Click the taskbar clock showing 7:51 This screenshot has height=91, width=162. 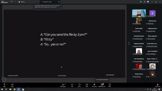(154, 89)
